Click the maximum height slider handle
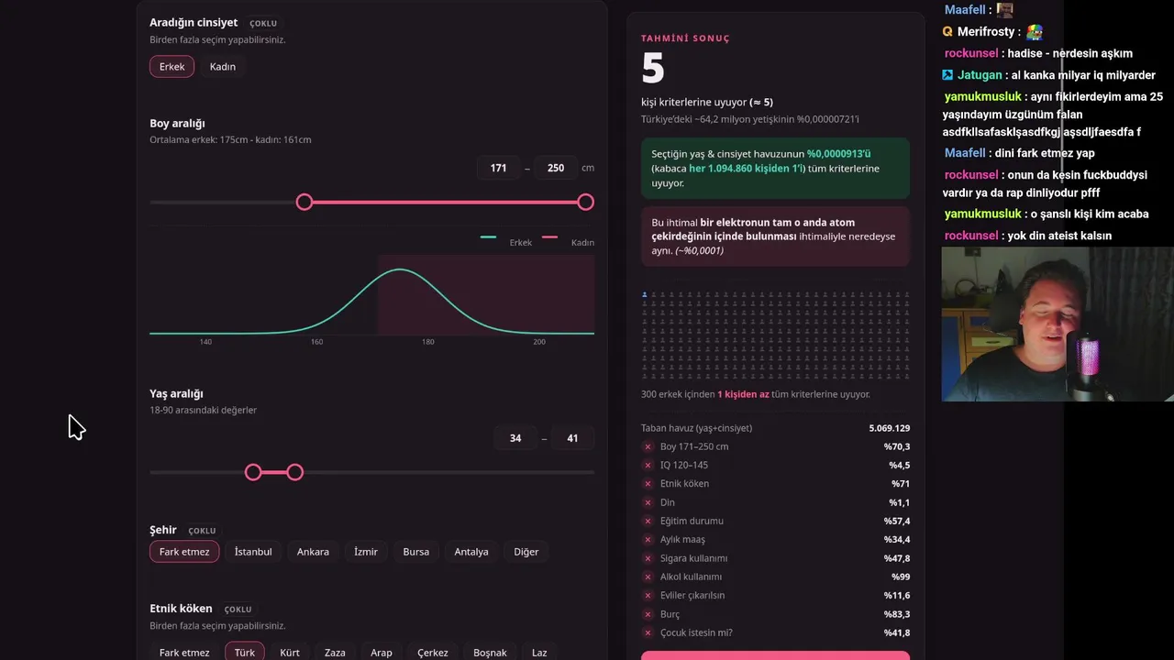The image size is (1174, 660). (585, 202)
